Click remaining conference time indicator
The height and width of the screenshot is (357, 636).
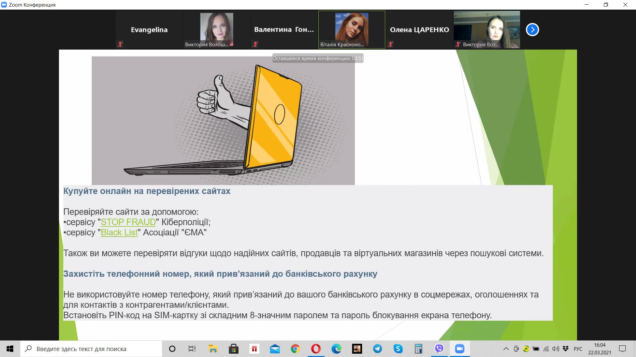318,59
